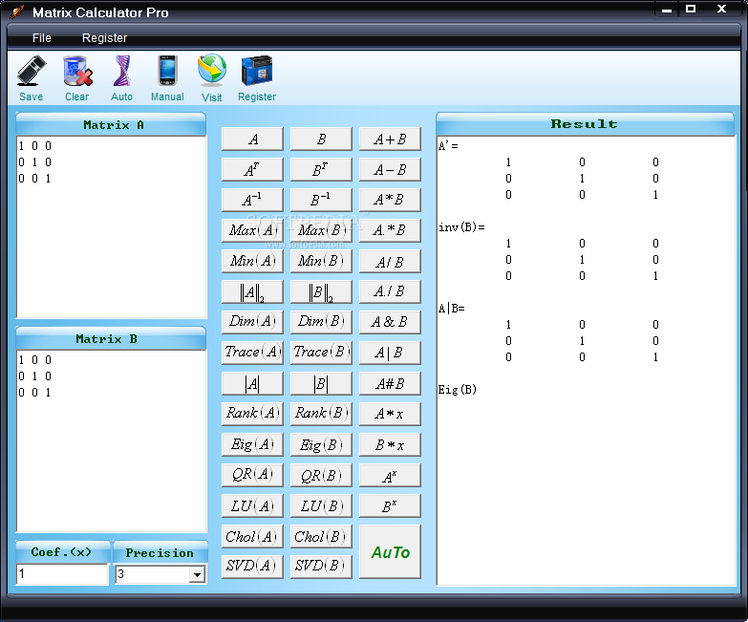Open the Register menu in menu bar
Image resolution: width=748 pixels, height=622 pixels.
coord(104,37)
